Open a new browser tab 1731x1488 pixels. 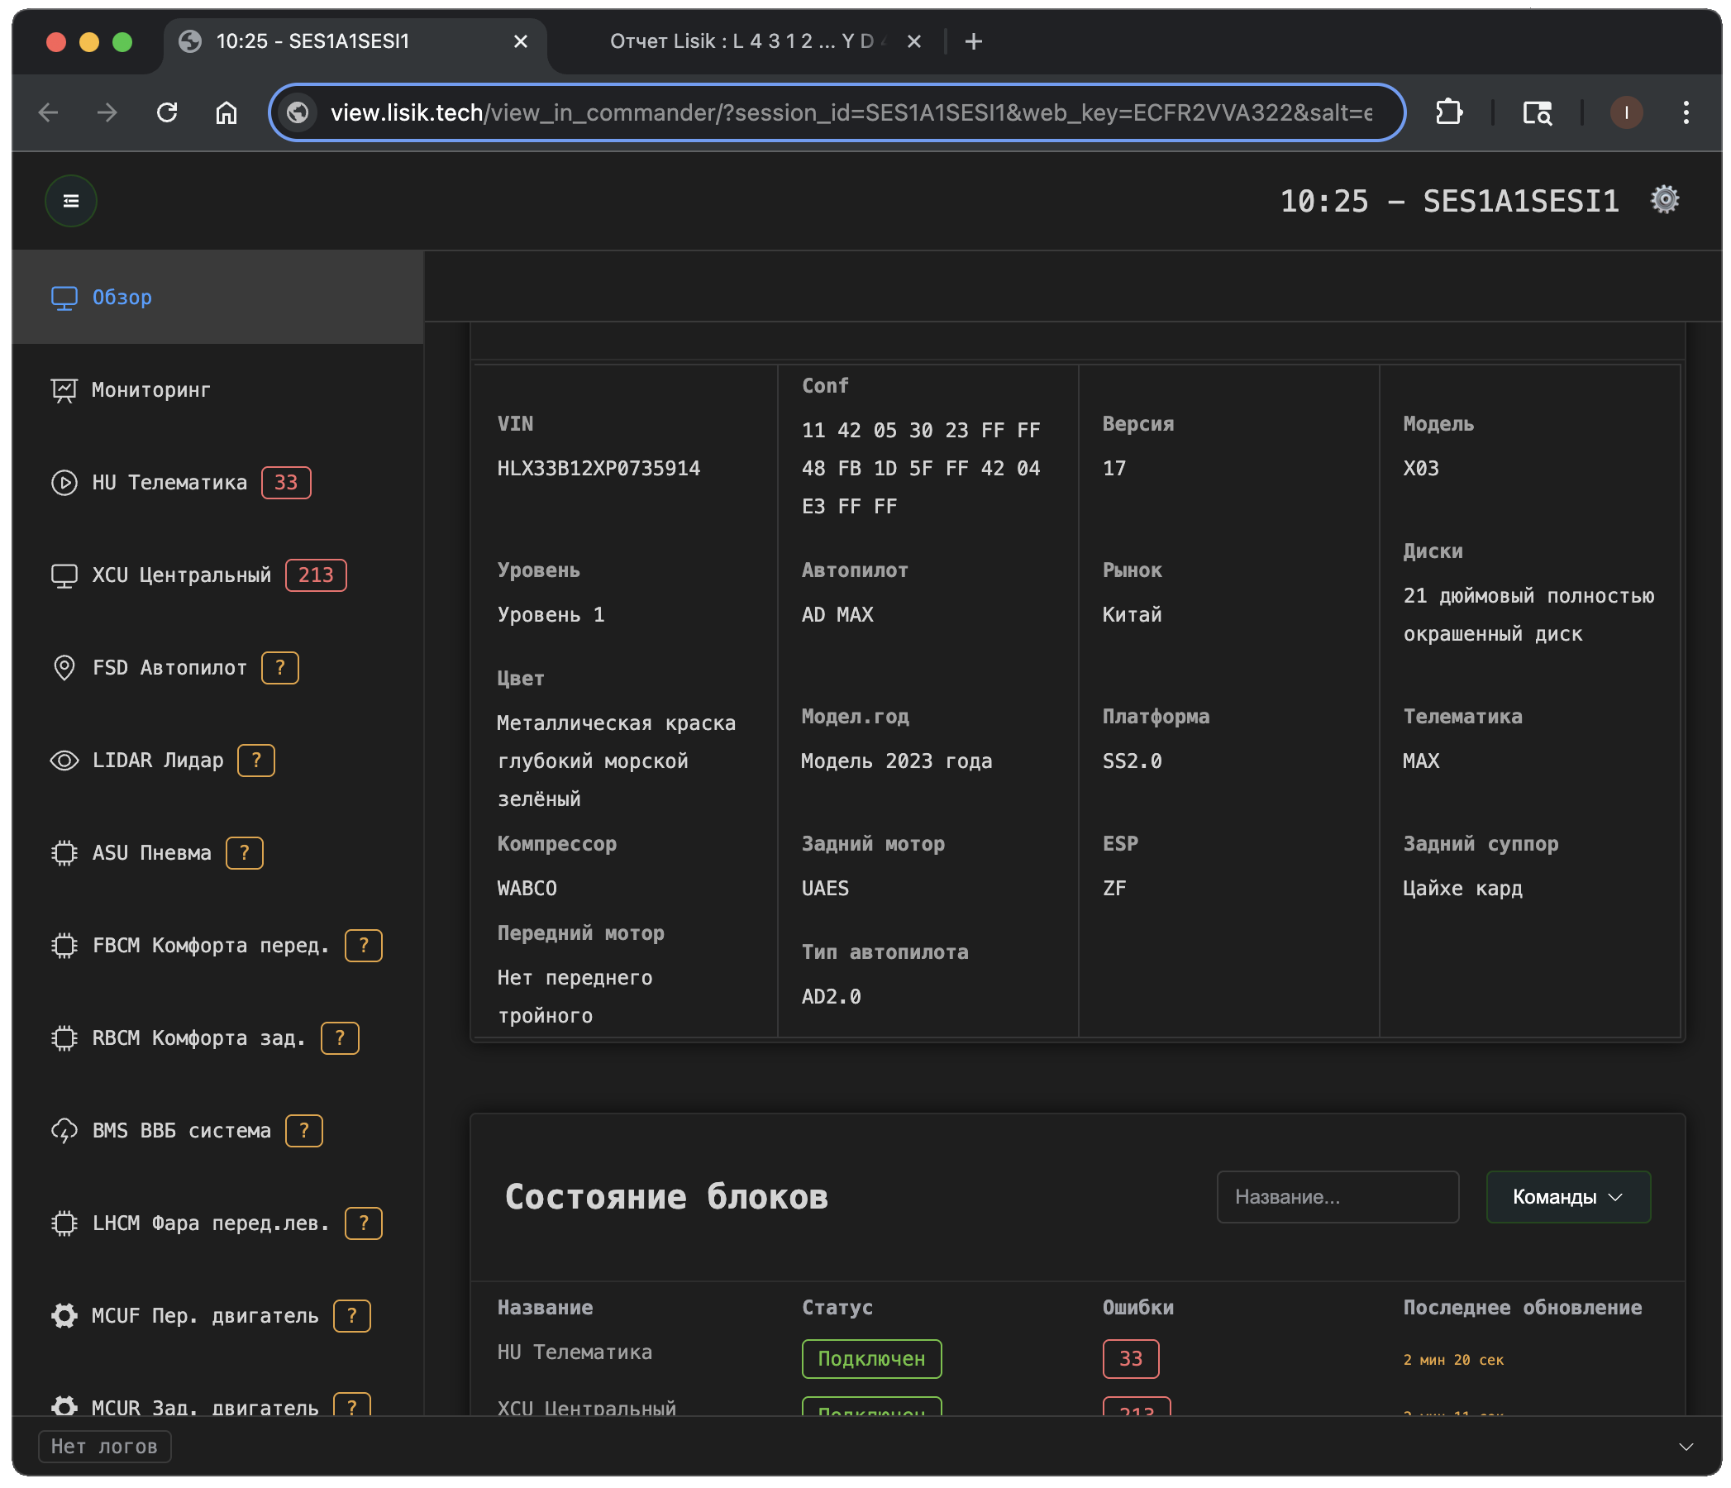point(973,41)
